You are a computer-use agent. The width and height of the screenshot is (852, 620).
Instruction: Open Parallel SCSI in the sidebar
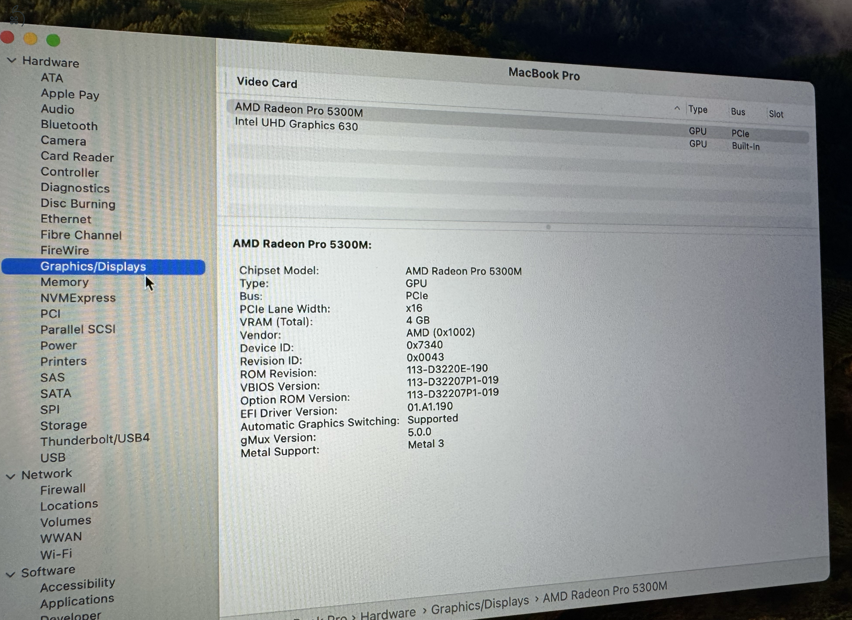point(78,329)
